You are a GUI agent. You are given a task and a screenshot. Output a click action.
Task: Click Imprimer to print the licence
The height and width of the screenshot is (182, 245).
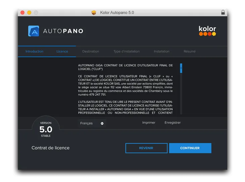coord(149,123)
